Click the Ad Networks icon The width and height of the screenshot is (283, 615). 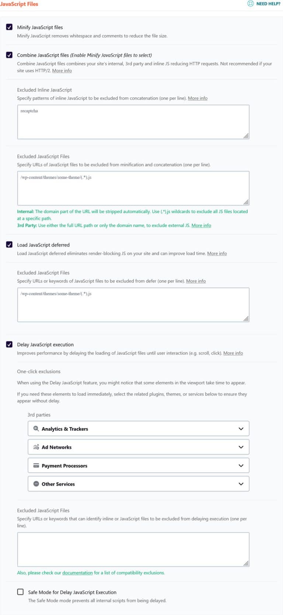36,447
